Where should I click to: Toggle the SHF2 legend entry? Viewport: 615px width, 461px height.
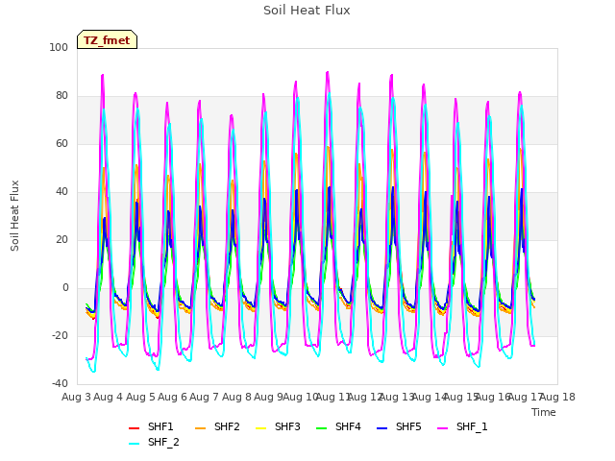pos(217,426)
